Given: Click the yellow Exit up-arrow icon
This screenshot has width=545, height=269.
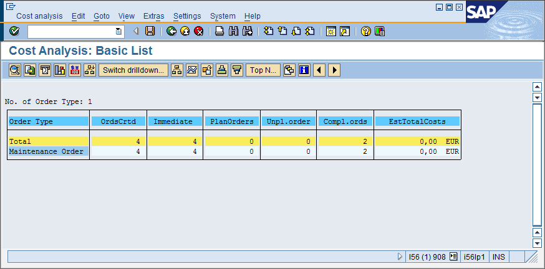Looking at the screenshot, I should click(x=185, y=31).
